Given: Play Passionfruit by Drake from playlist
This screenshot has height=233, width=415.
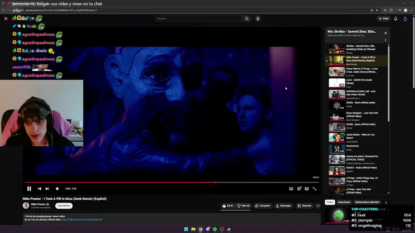Looking at the screenshot, I should tap(357, 149).
